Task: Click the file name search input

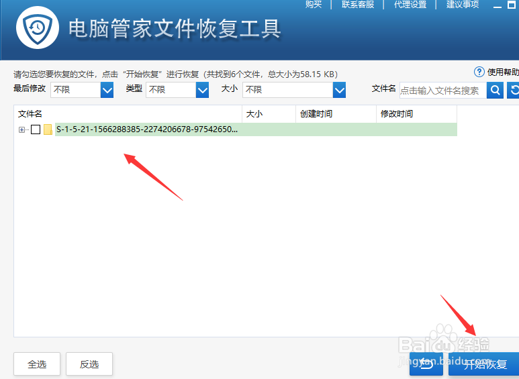Action: pyautogui.click(x=443, y=90)
